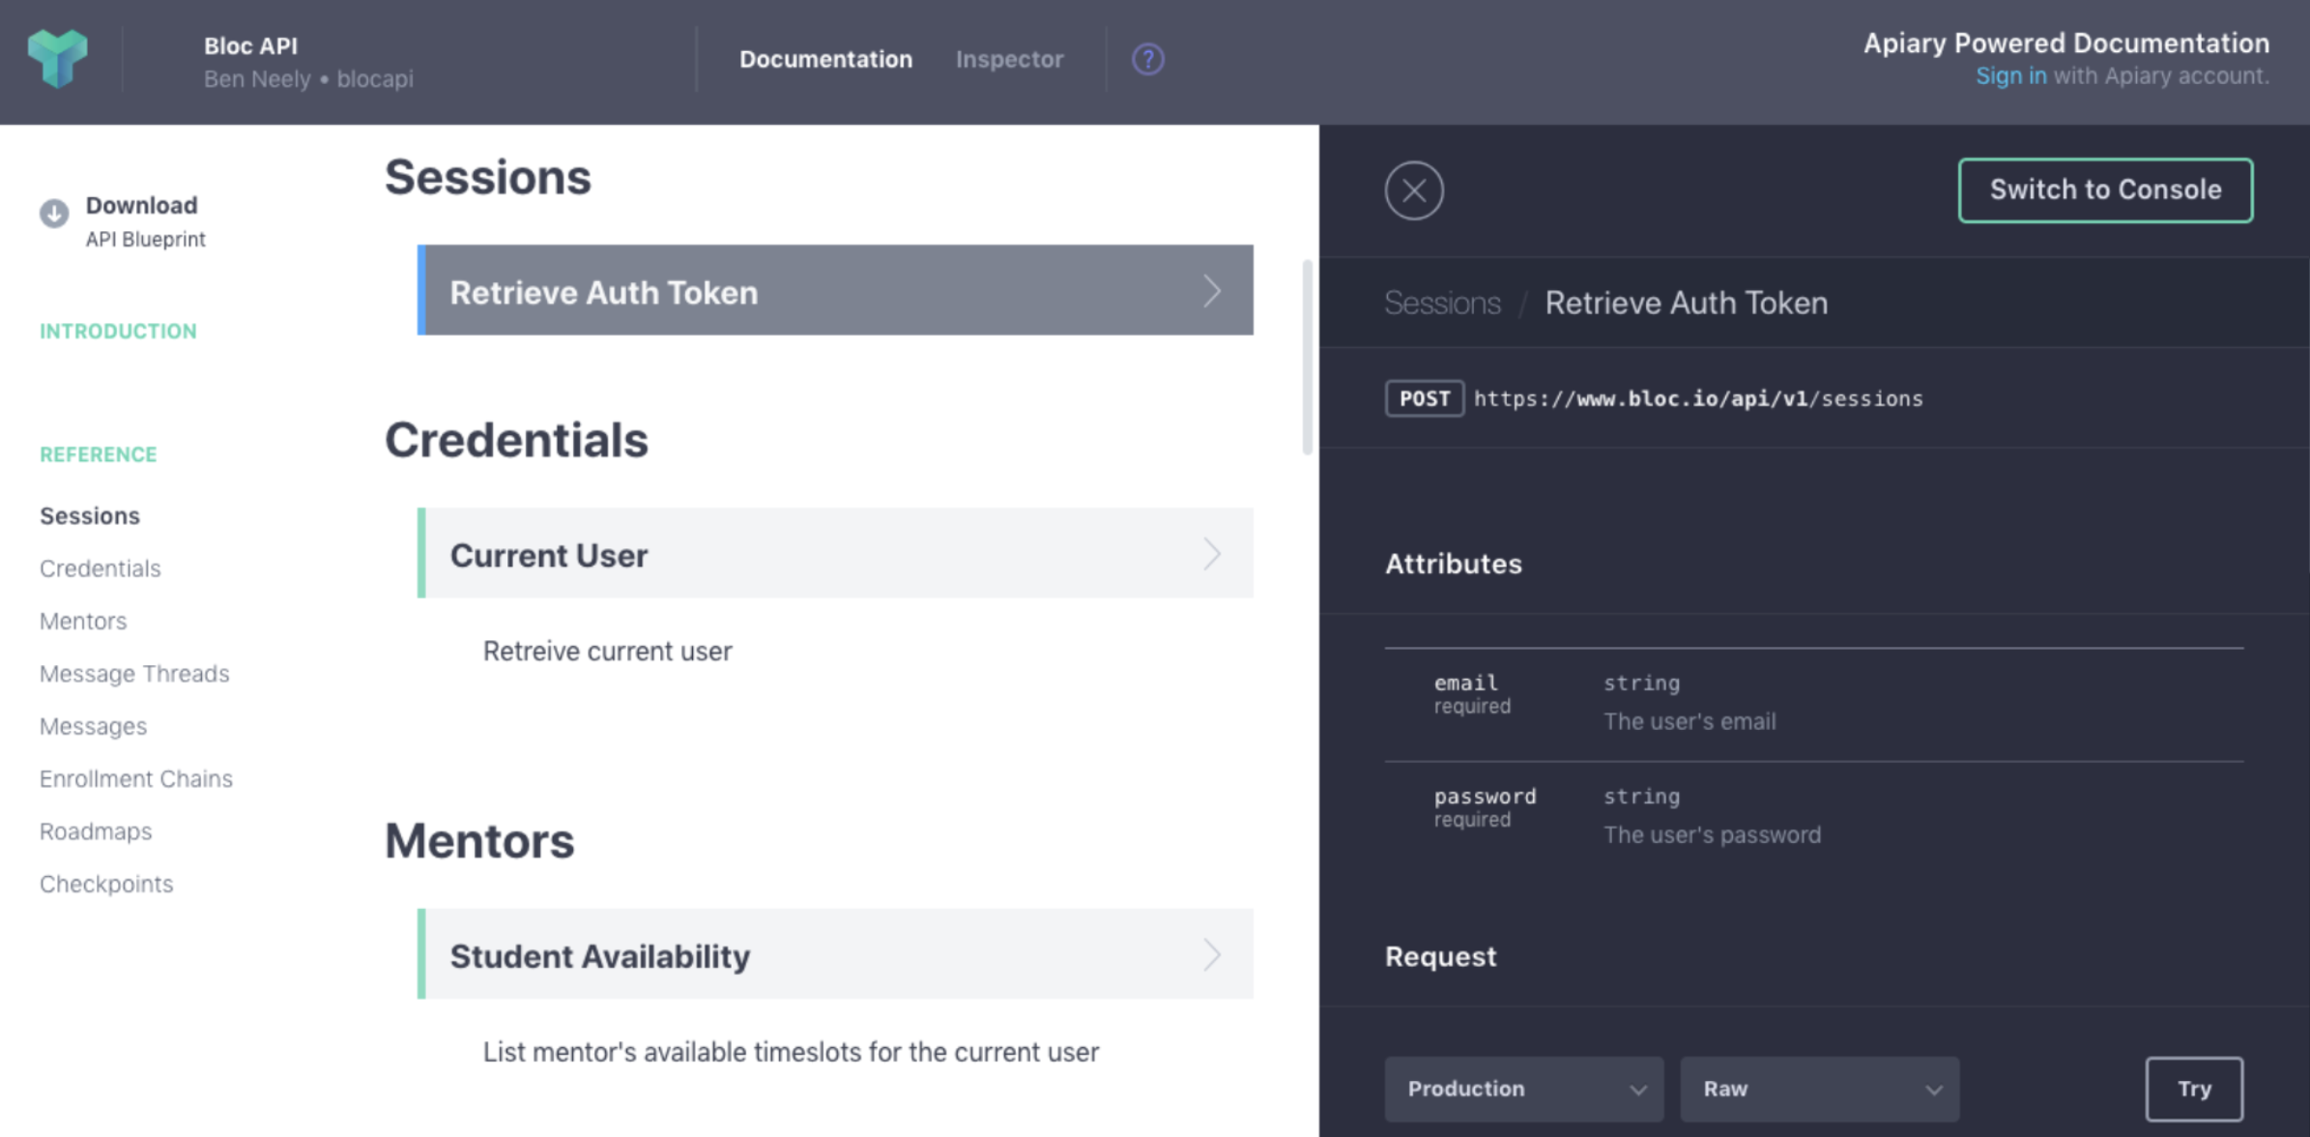Click the Sessions breadcrumb

click(x=1442, y=304)
